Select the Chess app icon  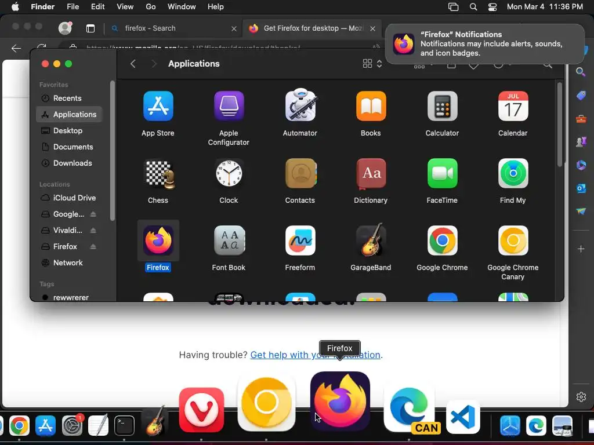coord(160,174)
